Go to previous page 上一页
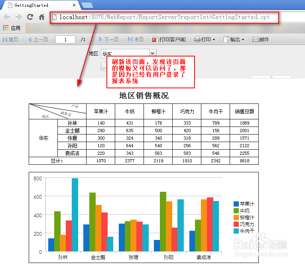 (38, 40)
